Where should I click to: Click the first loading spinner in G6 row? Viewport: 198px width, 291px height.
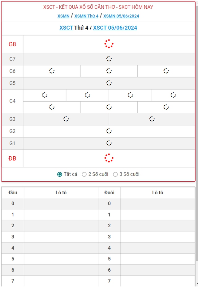(x=52, y=71)
